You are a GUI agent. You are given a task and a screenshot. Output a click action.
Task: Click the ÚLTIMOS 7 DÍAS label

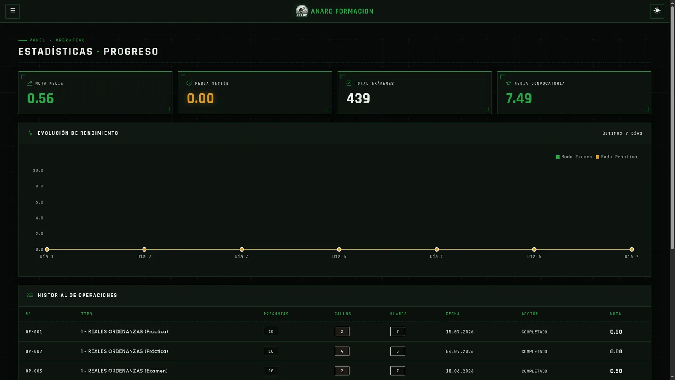point(622,133)
